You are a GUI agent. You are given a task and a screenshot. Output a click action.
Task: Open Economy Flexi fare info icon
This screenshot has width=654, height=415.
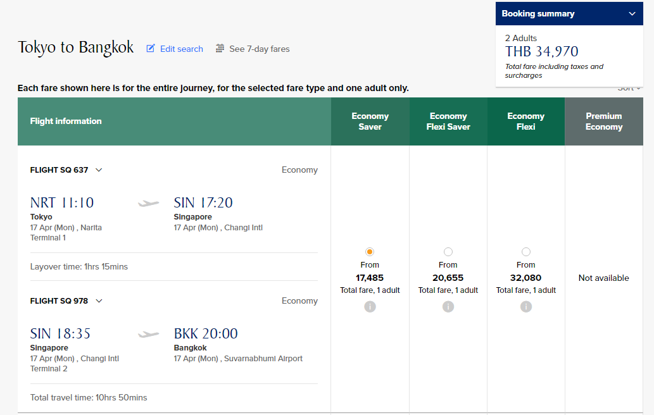526,307
